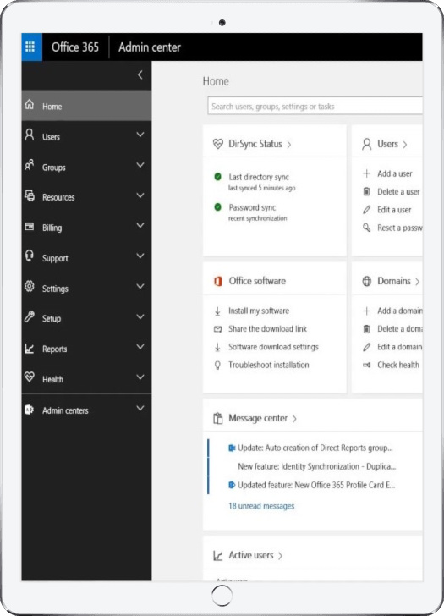
Task: Click the Active users chart icon
Action: (218, 555)
